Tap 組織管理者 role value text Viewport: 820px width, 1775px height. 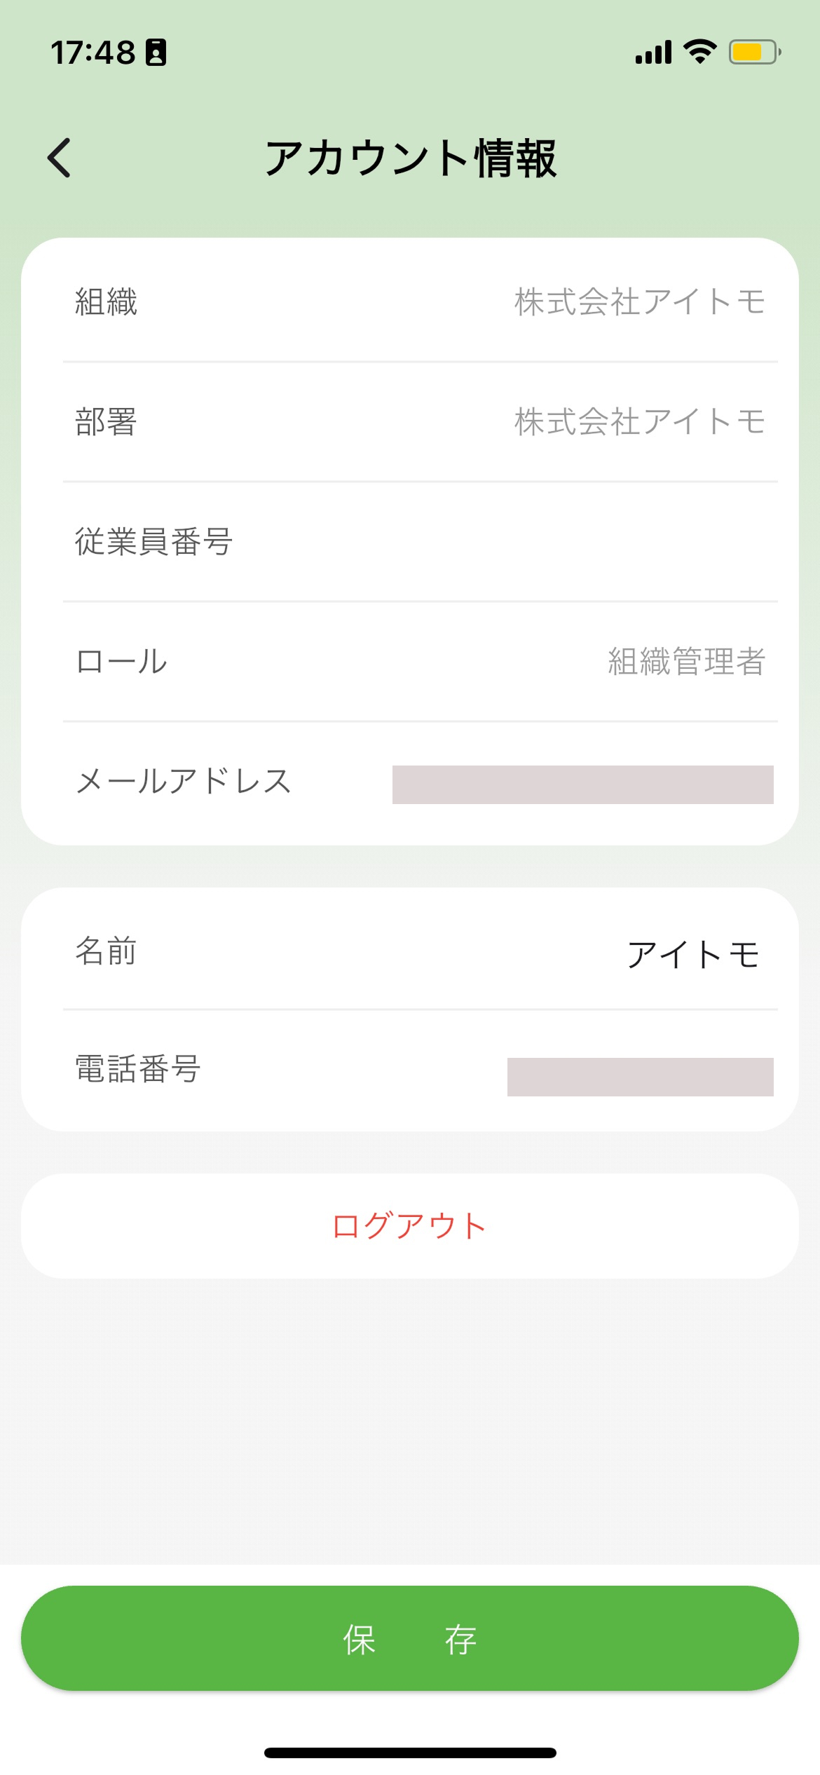(686, 662)
